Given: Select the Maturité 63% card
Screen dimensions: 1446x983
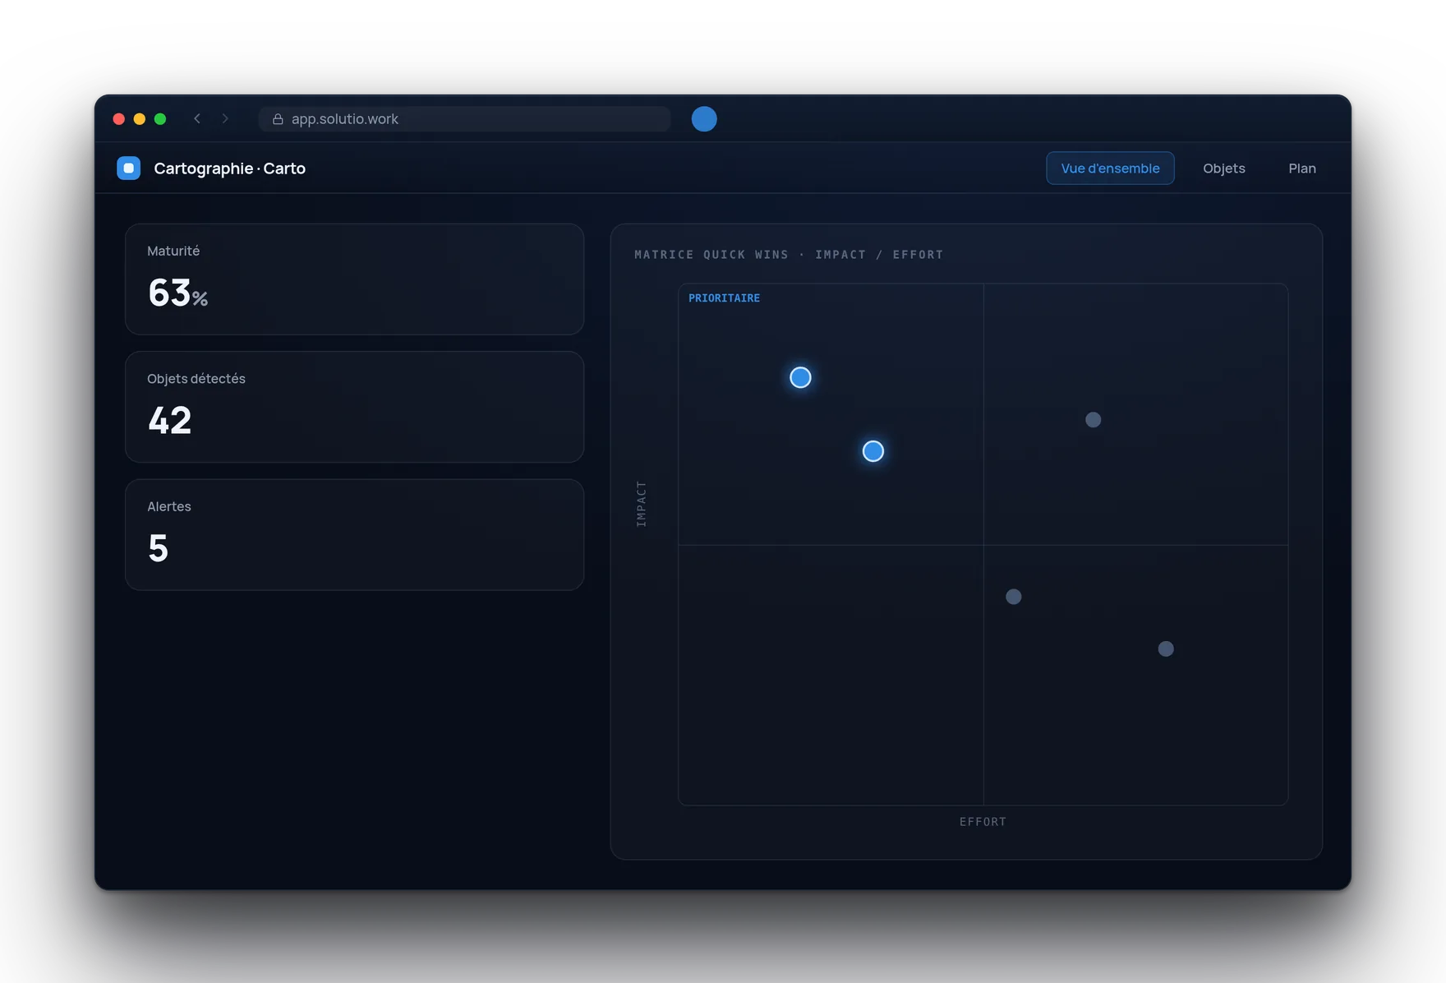Looking at the screenshot, I should coord(354,279).
